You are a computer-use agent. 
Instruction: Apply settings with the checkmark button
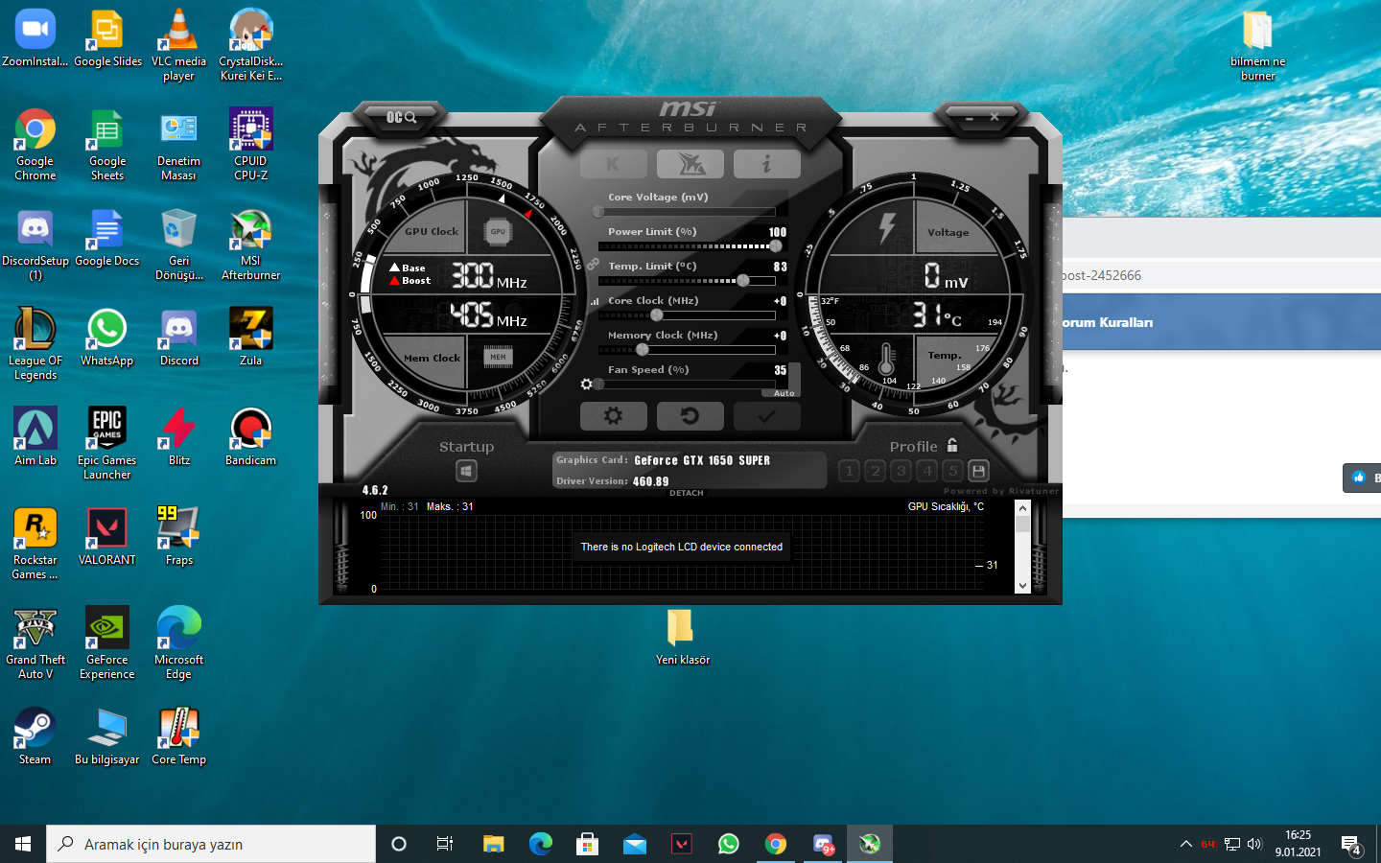coord(766,416)
